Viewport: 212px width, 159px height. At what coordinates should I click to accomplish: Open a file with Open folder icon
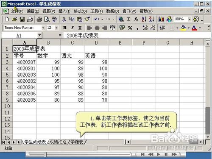coord(14,19)
